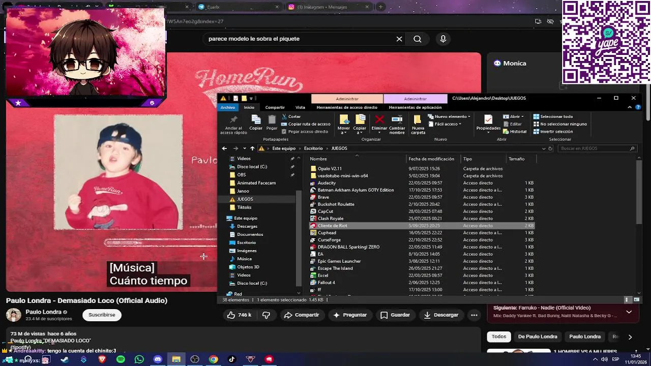Click Cambiar nombre in ribbon
Viewport: 651px width, 366px height.
(x=397, y=124)
